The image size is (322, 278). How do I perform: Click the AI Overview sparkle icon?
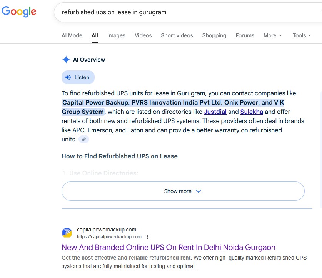point(66,60)
